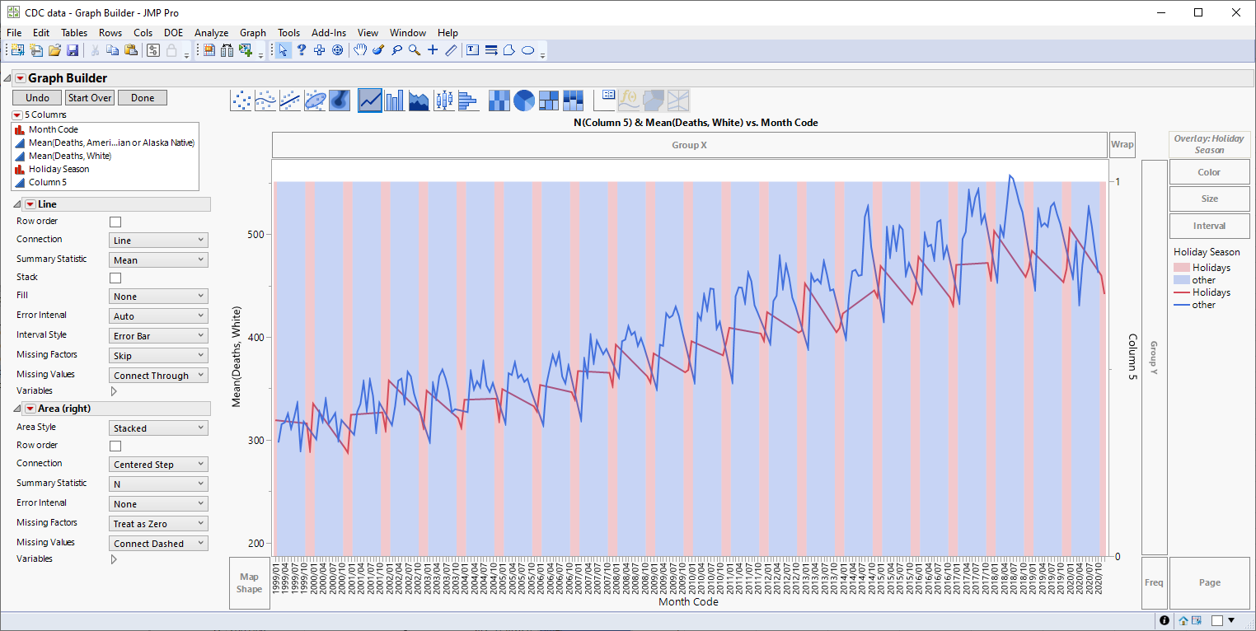Select the Bar element in Graph Builder
This screenshot has width=1256, height=631.
pyautogui.click(x=394, y=99)
